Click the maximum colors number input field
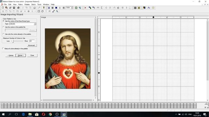The width and height of the screenshot is (209, 117). click(x=32, y=41)
